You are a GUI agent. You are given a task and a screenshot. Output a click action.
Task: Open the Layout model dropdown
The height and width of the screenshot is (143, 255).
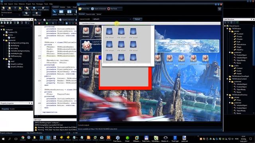pyautogui.click(x=112, y=19)
